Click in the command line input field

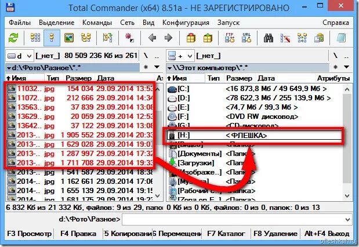coord(234,220)
